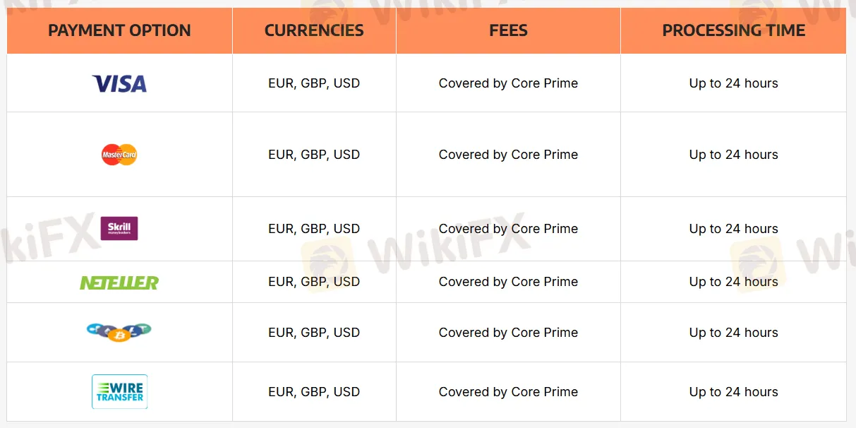Click Visa row currencies EUR, GBP, USD
The image size is (856, 428).
314,83
